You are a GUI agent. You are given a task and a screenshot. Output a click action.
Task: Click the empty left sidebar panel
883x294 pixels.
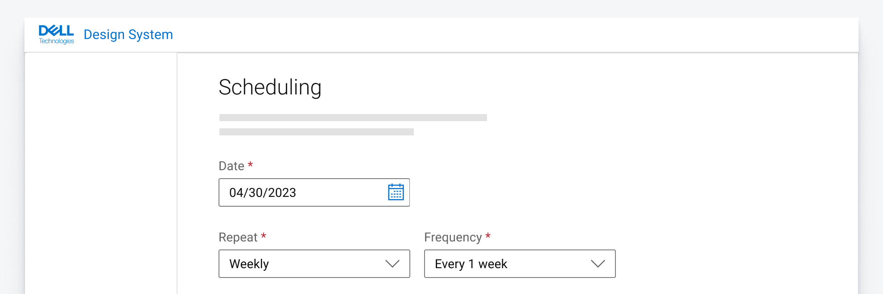coord(101,174)
